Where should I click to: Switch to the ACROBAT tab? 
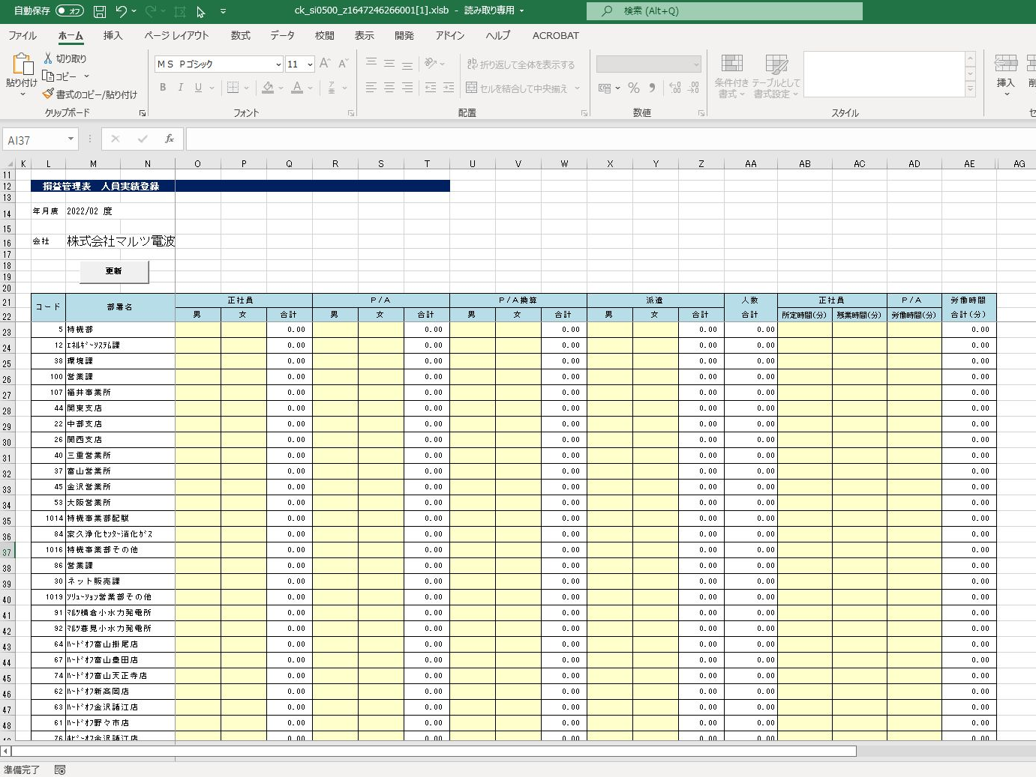pos(556,35)
